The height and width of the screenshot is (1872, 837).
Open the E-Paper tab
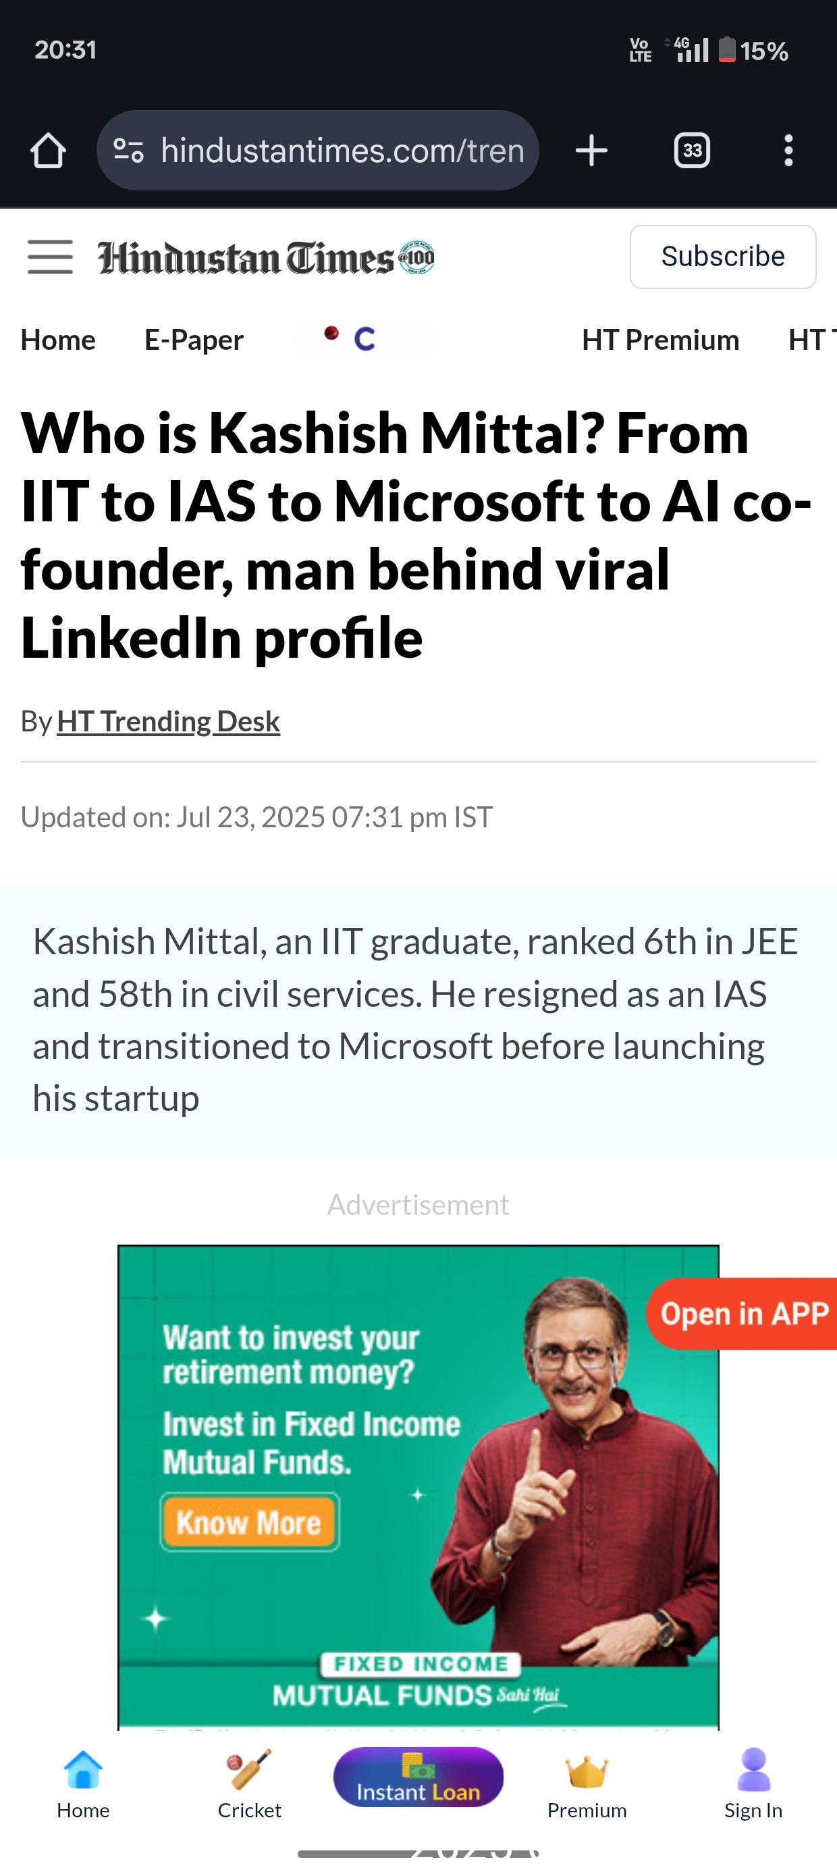(x=194, y=340)
